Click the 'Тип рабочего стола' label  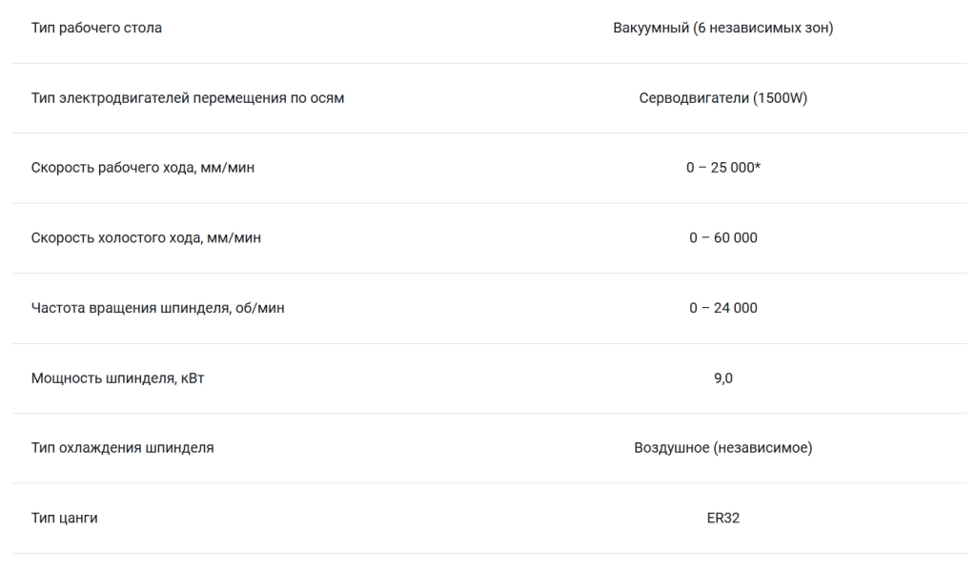pos(96,28)
